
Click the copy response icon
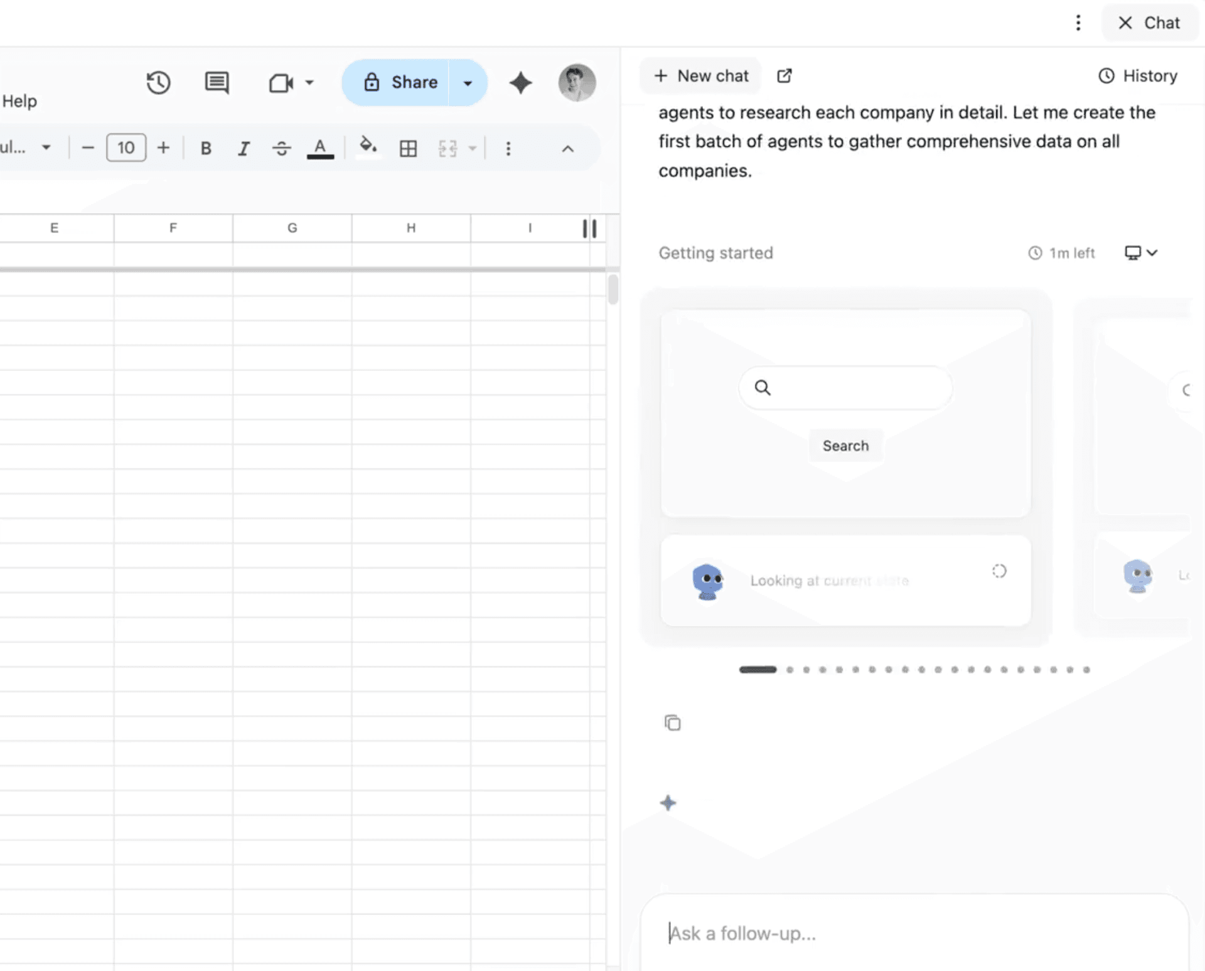[x=672, y=723]
